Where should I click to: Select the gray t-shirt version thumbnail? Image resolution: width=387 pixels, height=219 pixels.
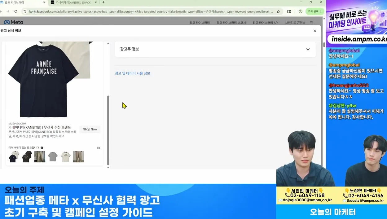click(53, 157)
